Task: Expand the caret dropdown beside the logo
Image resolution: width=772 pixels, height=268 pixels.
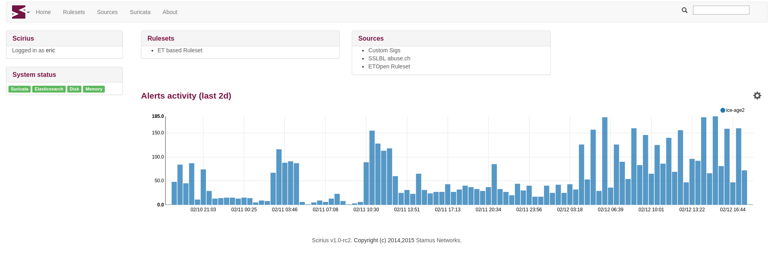Action: point(28,12)
